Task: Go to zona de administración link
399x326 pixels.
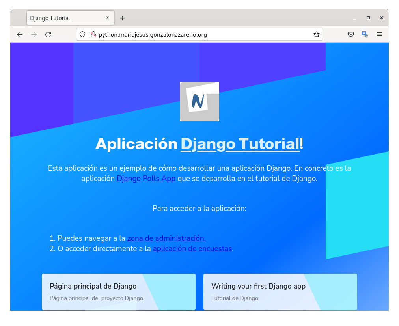Action: tap(166, 238)
